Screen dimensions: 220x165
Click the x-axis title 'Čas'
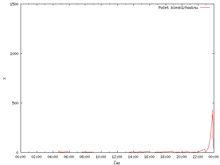[117, 163]
